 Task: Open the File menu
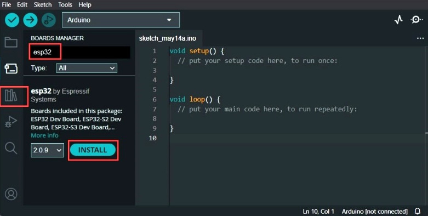[x=6, y=4]
